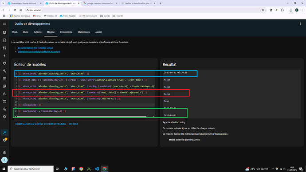Open the Home Assistant sidebar hamburger menu

click(x=4, y=24)
